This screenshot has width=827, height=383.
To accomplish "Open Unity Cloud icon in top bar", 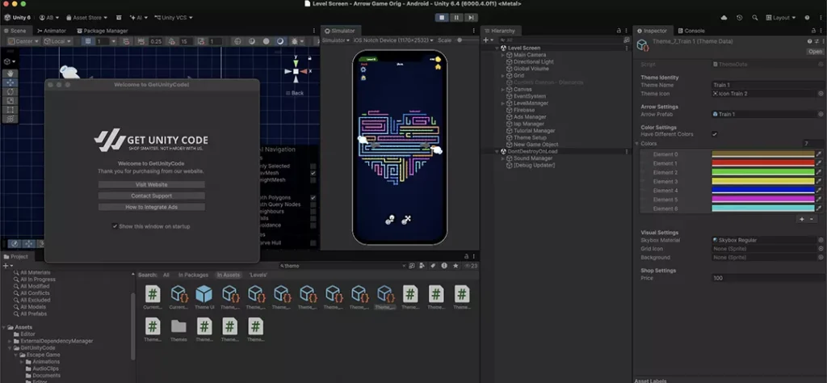I will click(x=724, y=18).
